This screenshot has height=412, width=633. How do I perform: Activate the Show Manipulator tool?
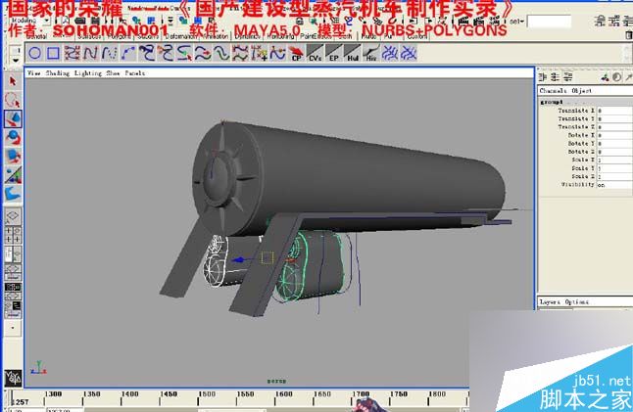pos(13,175)
